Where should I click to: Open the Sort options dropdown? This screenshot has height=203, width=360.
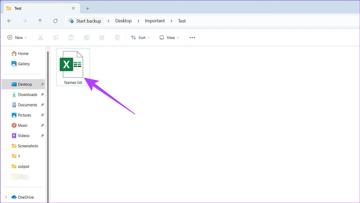140,37
